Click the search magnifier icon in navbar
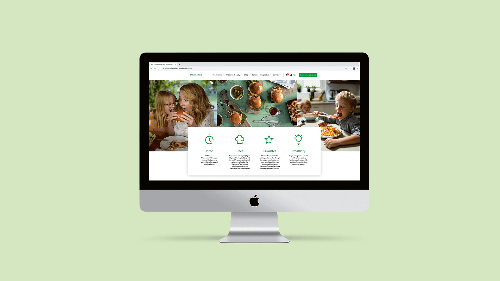 [x=295, y=75]
